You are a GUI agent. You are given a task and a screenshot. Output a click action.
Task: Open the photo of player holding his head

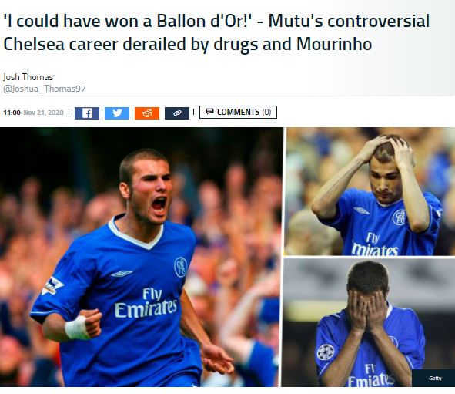370,191
